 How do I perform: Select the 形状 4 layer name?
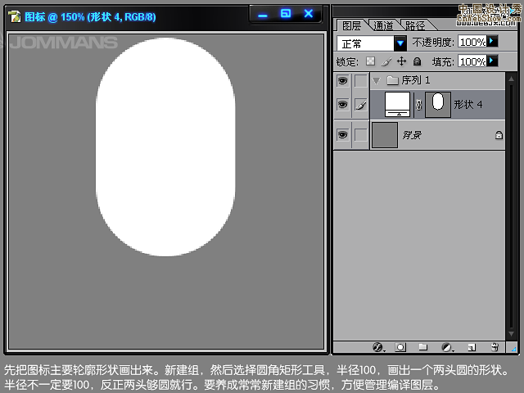click(x=468, y=105)
